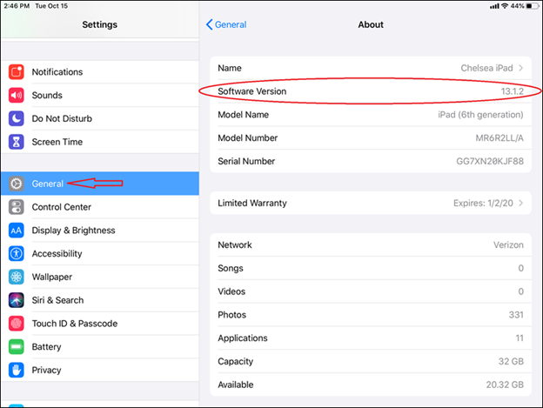Tap the Display & Brightness AA icon
543x408 pixels.
17,231
